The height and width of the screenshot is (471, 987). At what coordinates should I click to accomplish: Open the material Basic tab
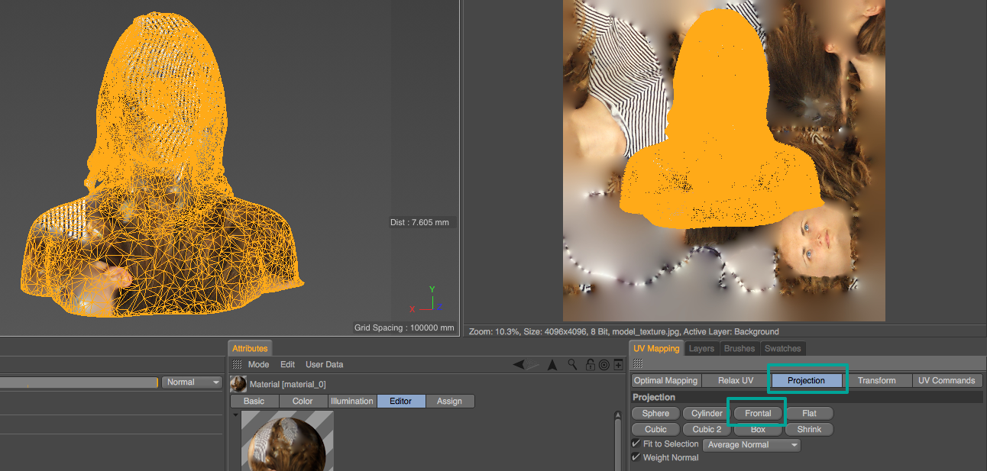pyautogui.click(x=254, y=401)
